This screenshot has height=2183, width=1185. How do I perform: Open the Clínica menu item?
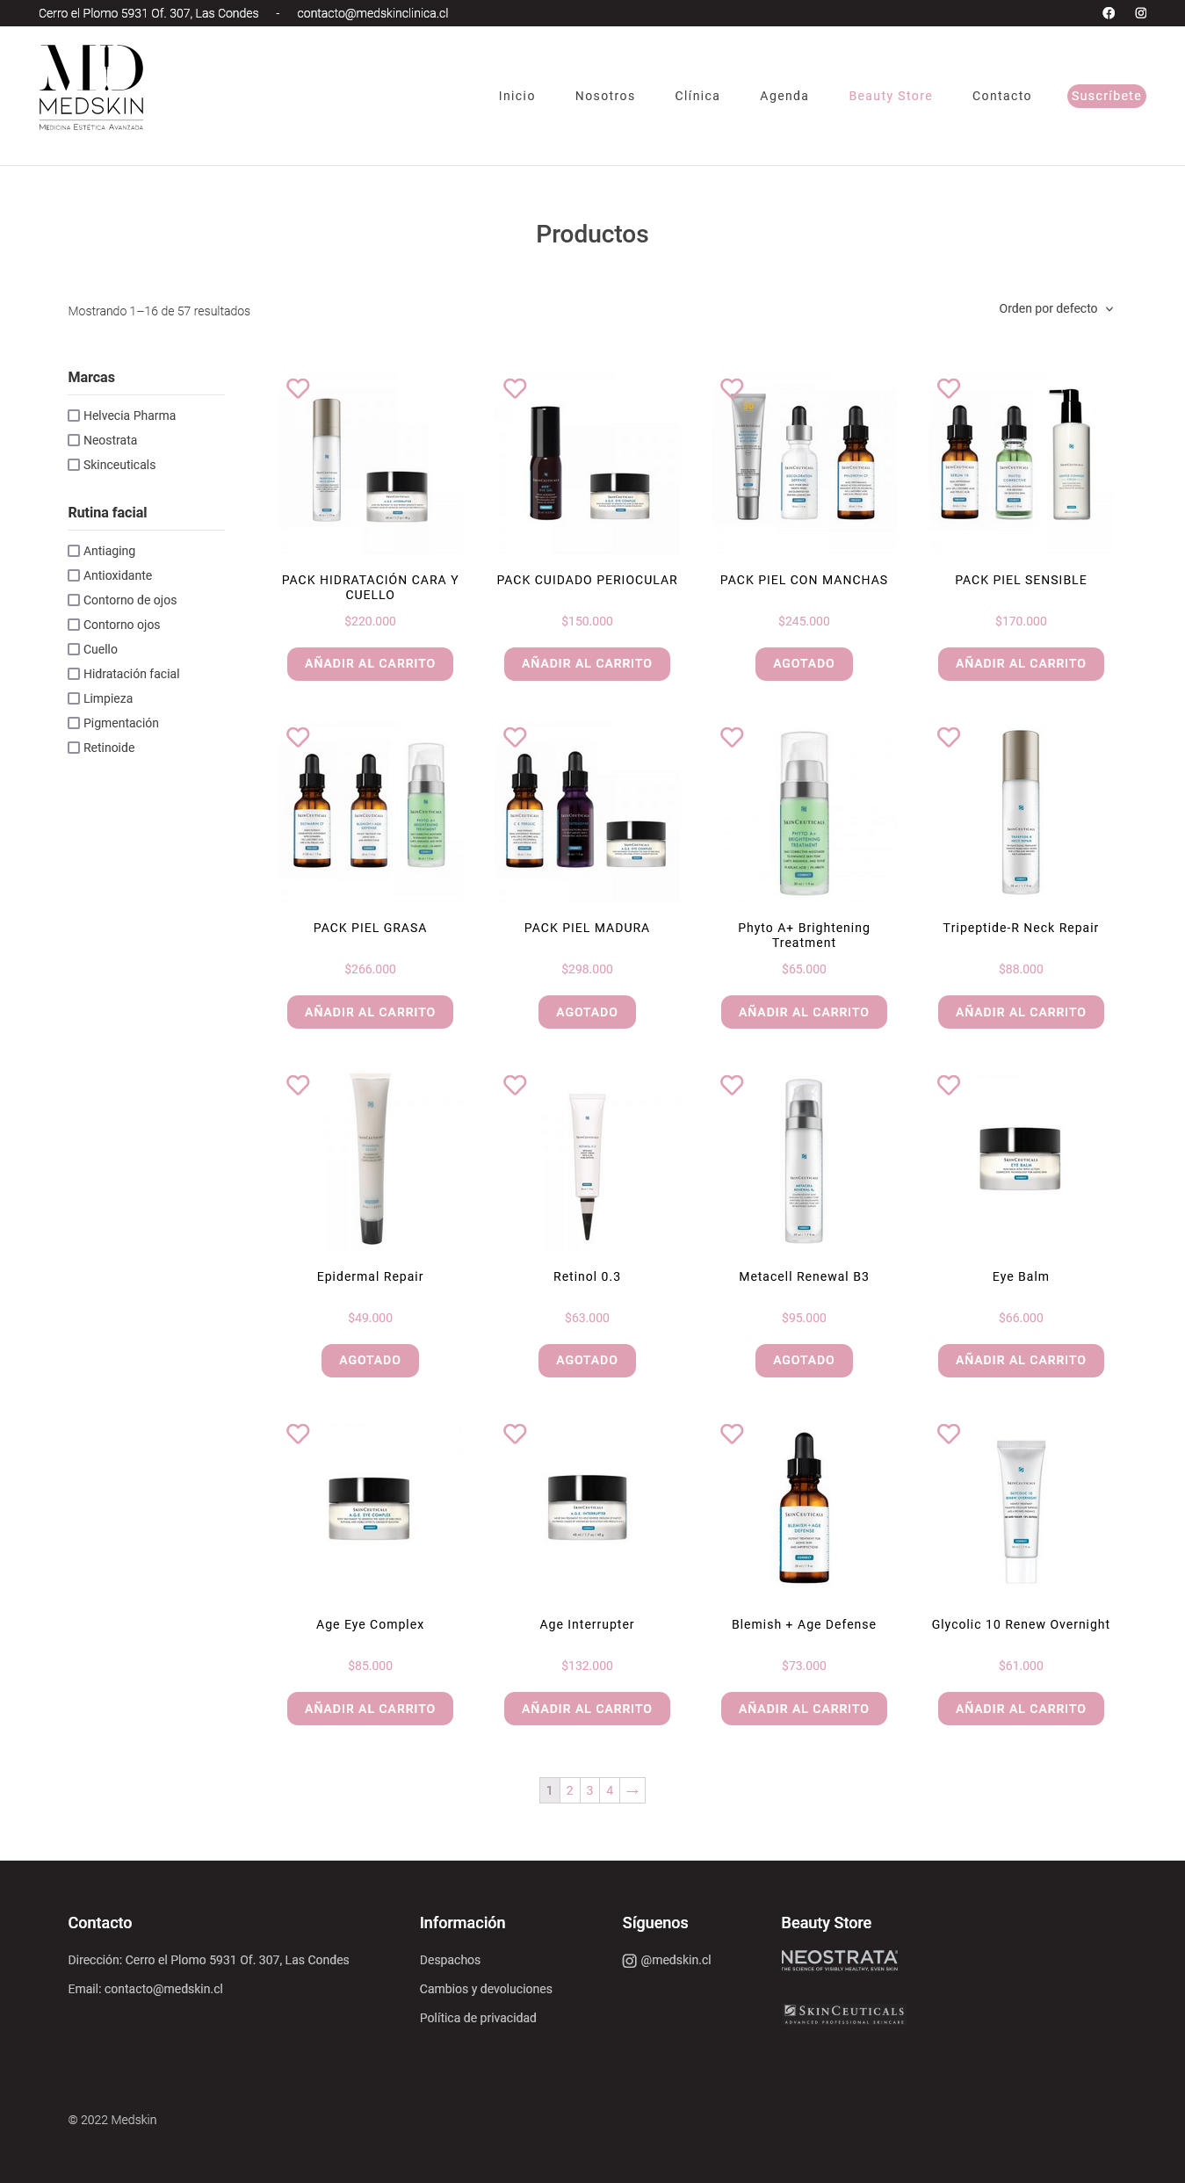click(697, 96)
